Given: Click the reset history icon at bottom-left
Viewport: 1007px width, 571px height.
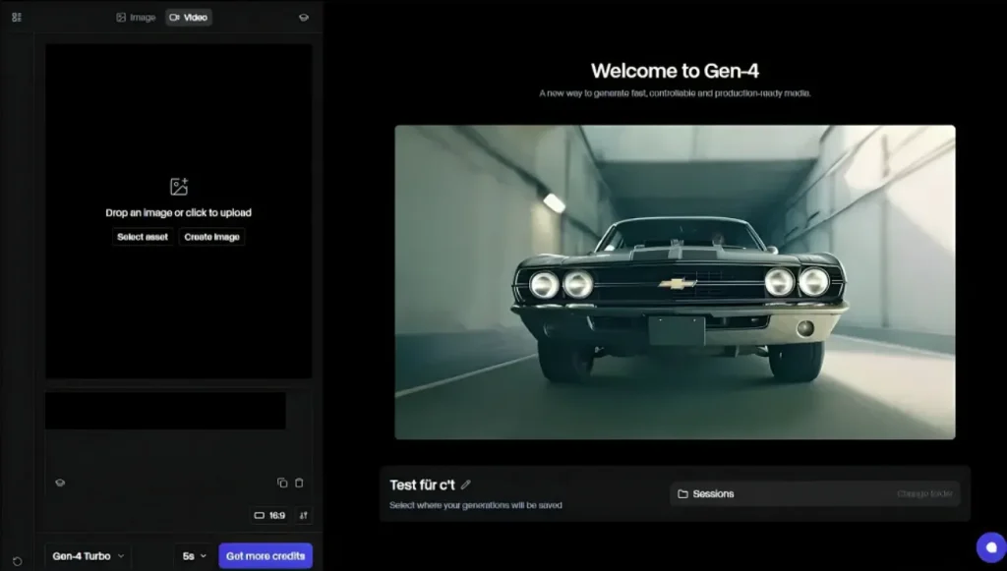Looking at the screenshot, I should [x=18, y=561].
